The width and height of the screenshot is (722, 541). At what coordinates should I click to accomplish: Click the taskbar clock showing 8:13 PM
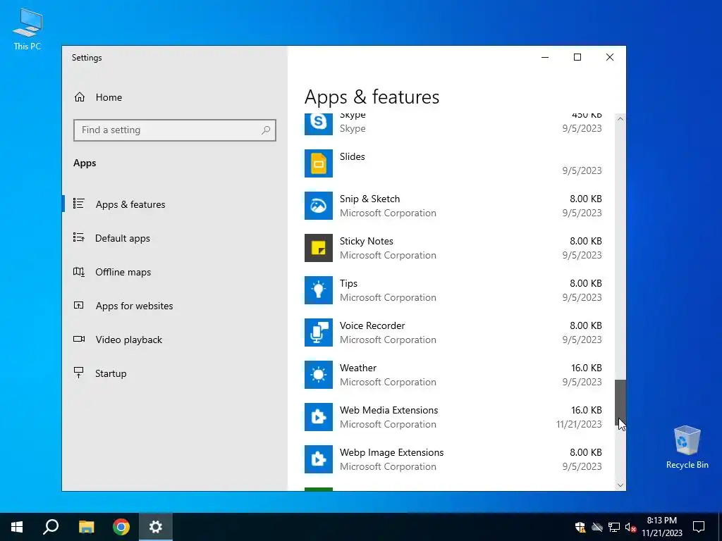(x=661, y=527)
